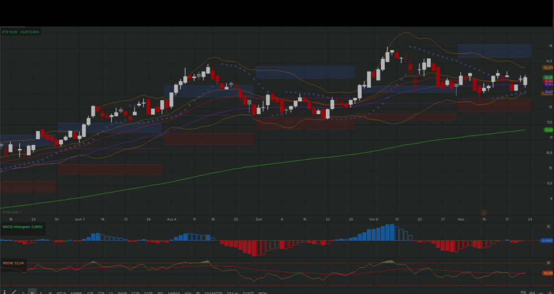Click the orange 13,371 price tag

[x=548, y=68]
